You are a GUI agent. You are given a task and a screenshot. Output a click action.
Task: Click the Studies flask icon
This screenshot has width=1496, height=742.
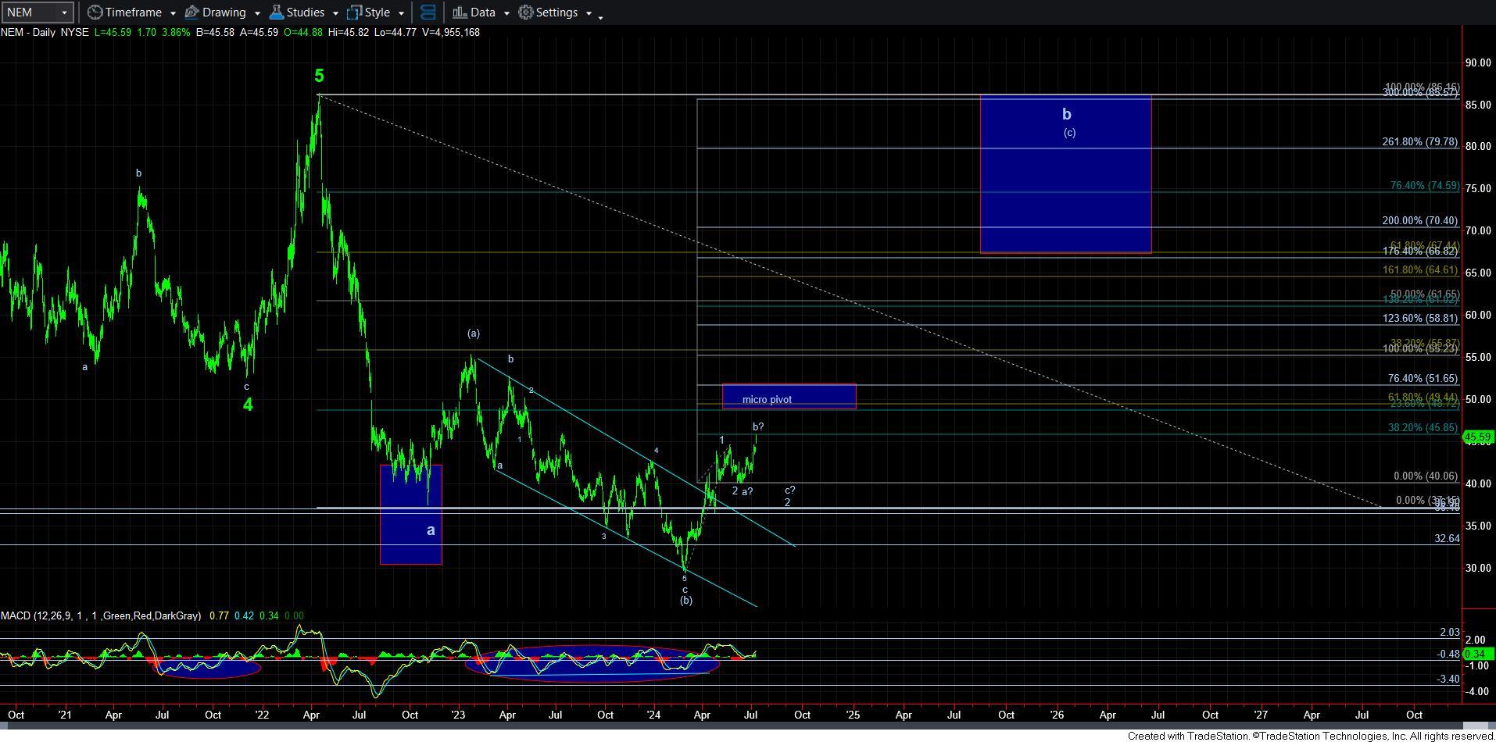click(x=276, y=12)
